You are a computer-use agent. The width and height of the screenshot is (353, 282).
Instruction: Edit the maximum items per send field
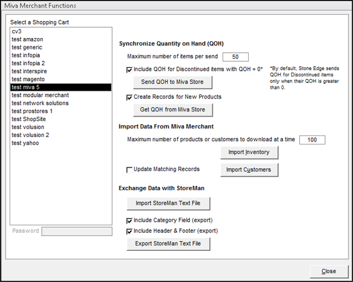[236, 57]
